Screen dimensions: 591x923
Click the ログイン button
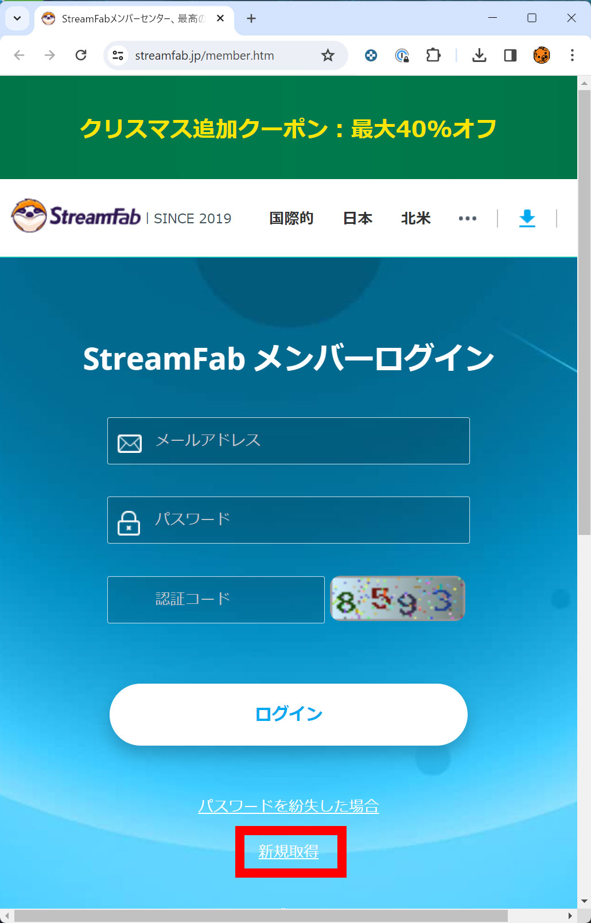pos(289,715)
